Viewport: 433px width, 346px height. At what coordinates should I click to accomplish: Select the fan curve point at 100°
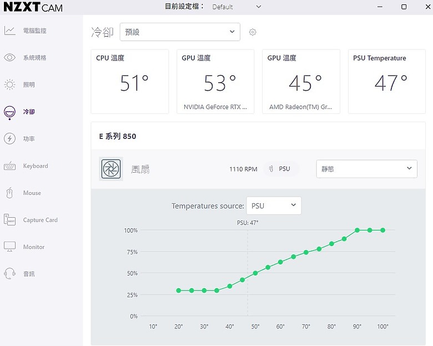(x=382, y=230)
